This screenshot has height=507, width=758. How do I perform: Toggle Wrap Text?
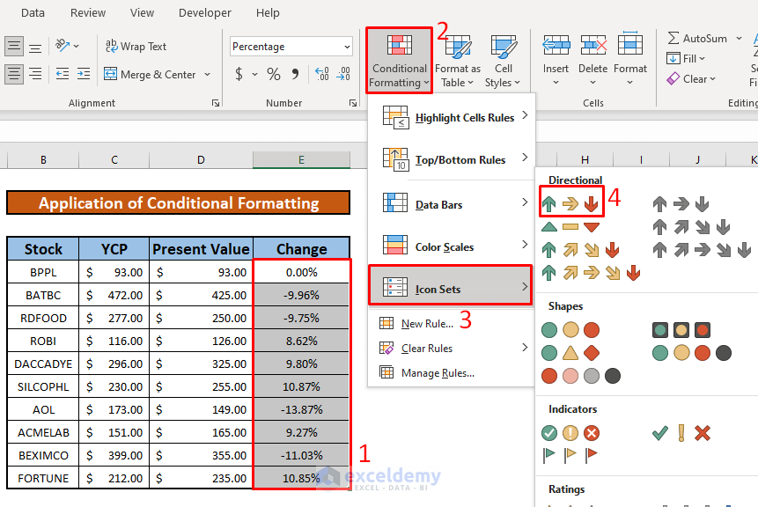point(136,46)
